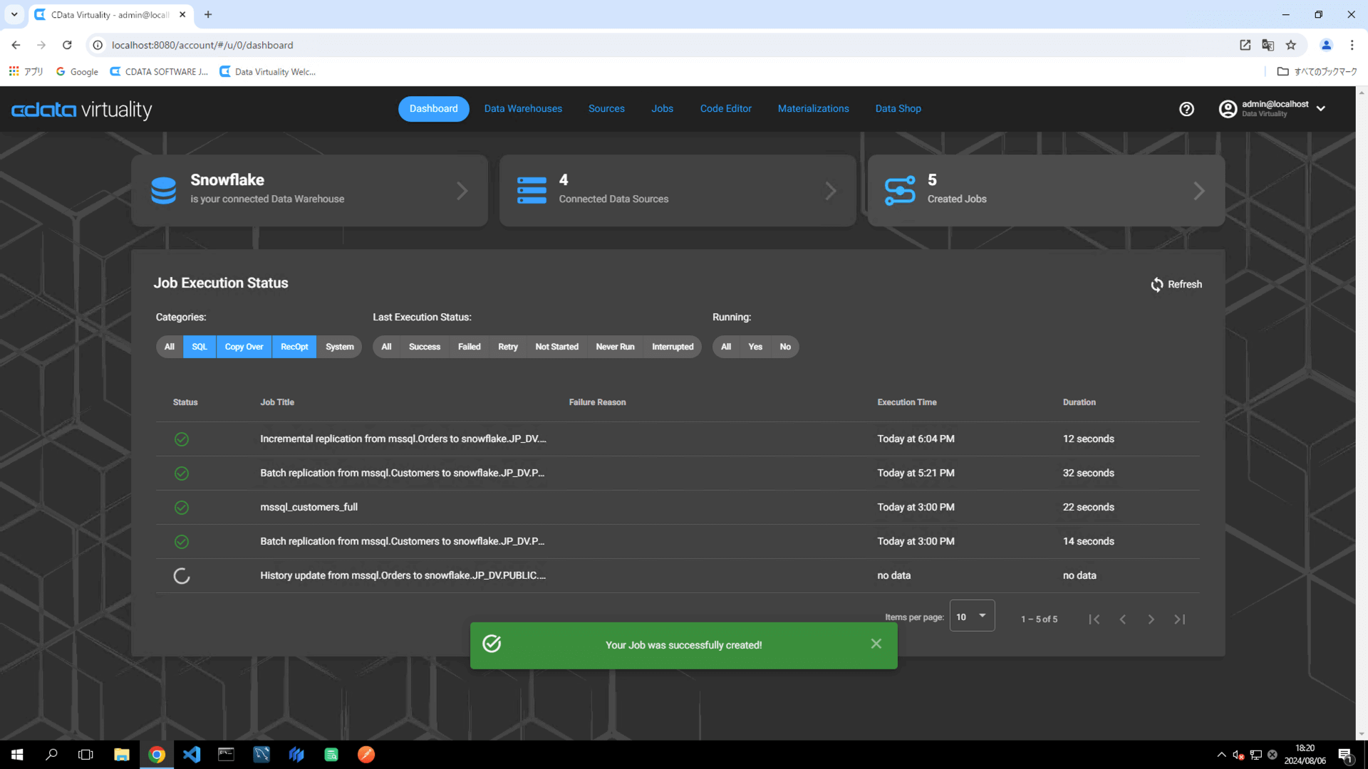Expand the admin@localhost account menu
1368x769 pixels.
click(x=1320, y=109)
